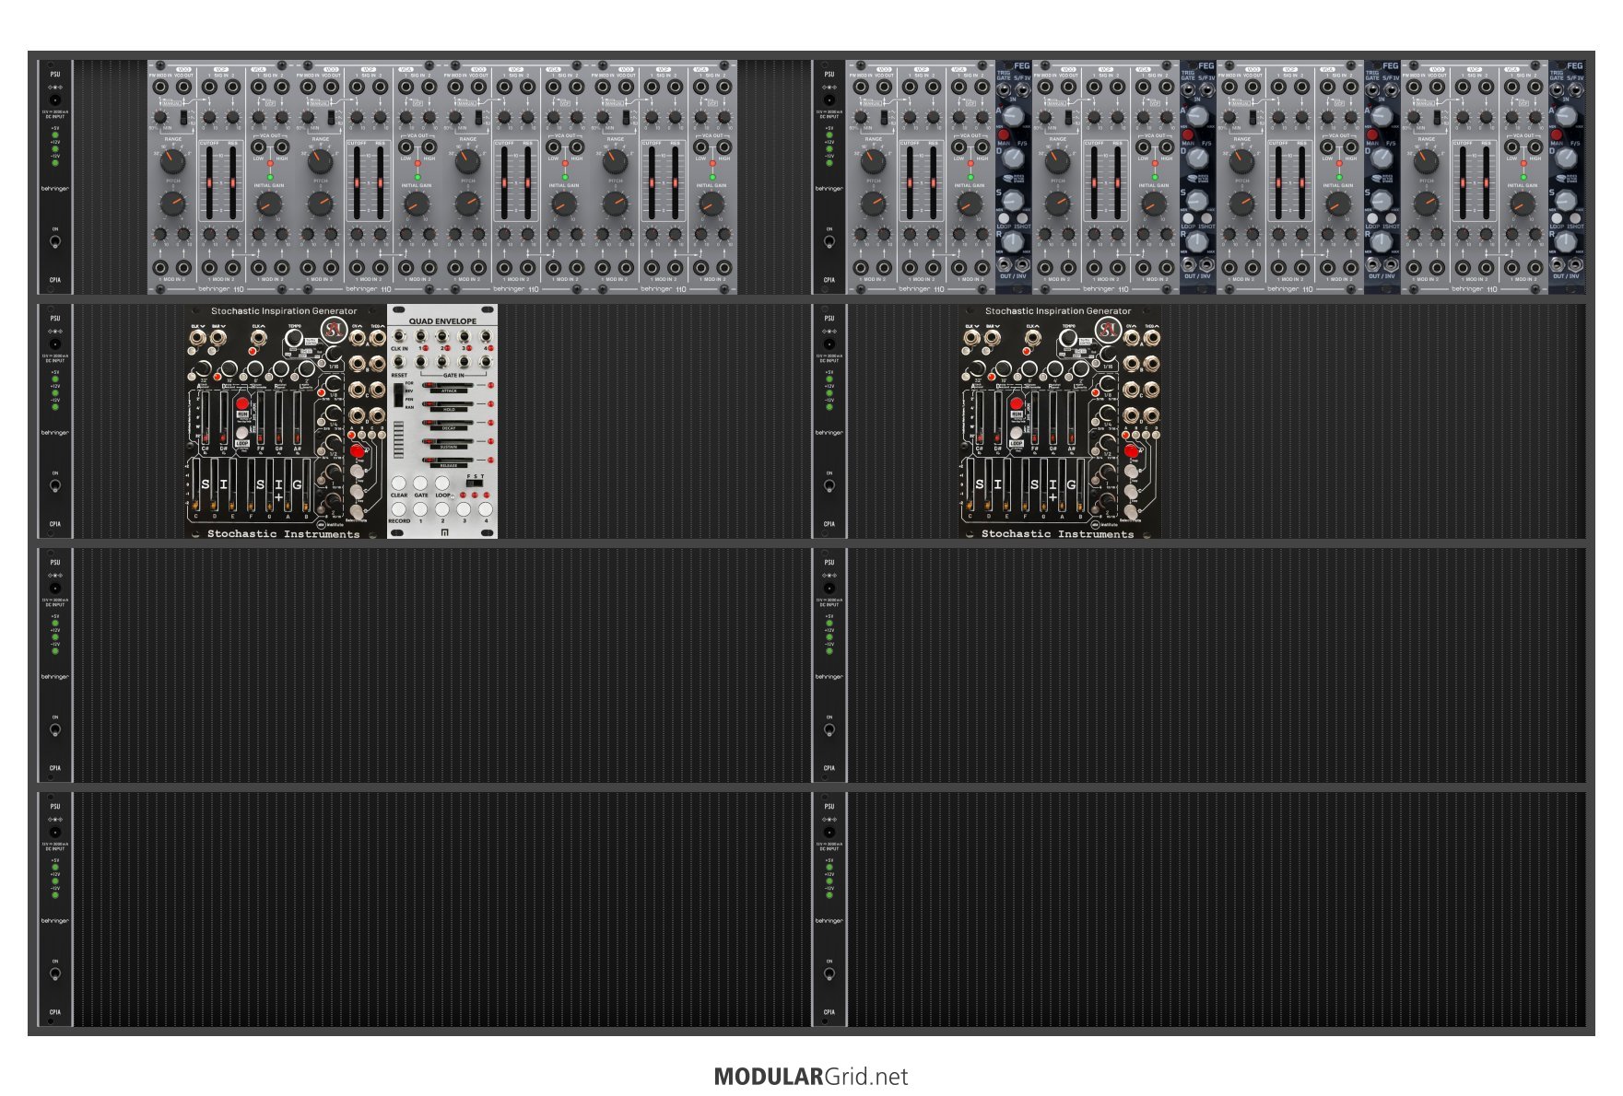Click the SI logo on right-rack Stochastic Inspiration Generator
The image size is (1623, 1096).
point(1107,329)
